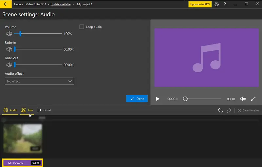The image size is (262, 167).
Task: Click the 00:10 preview duration label
Action: [231, 99]
